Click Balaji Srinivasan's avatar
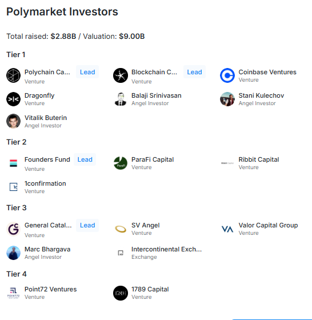This screenshot has width=312, height=320. (121, 99)
